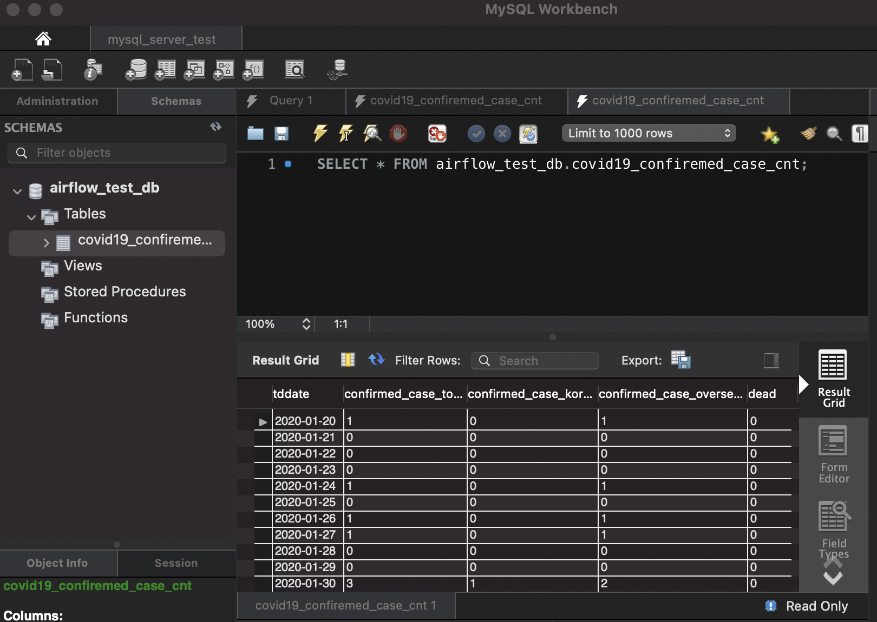Switch to Form Editor view
Viewport: 877px width, 622px height.
pos(834,455)
